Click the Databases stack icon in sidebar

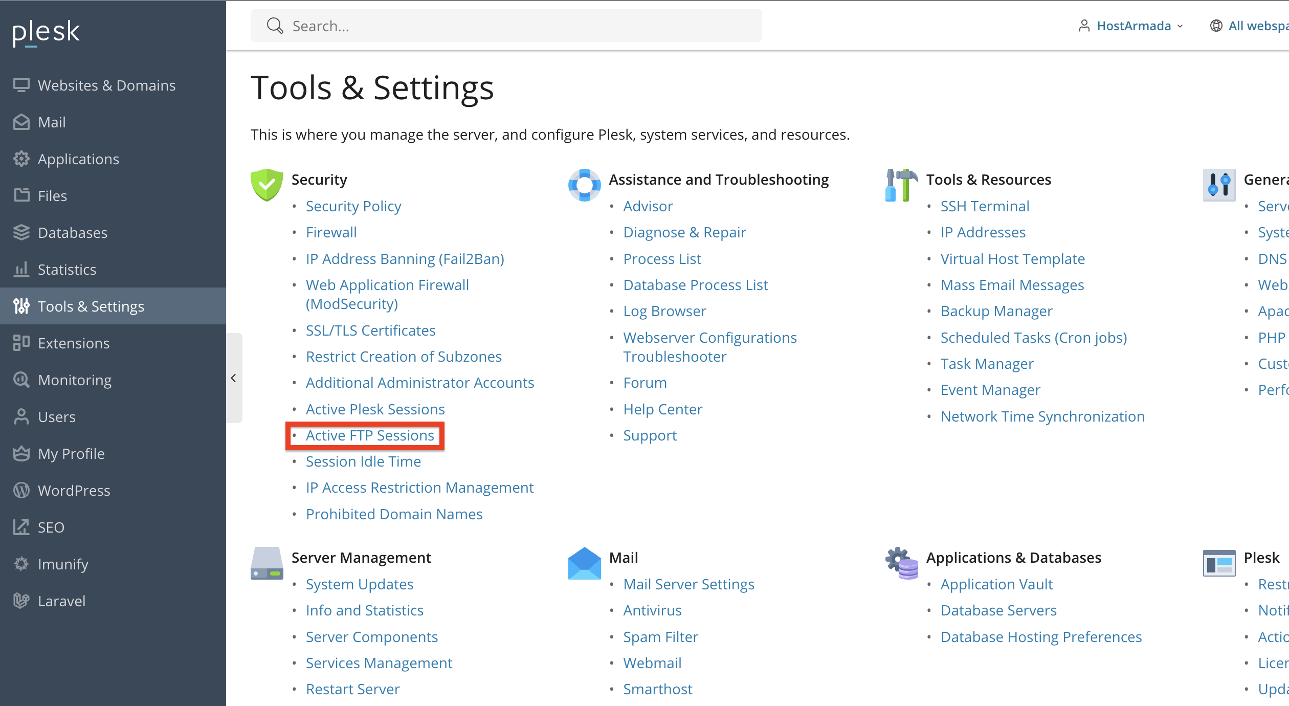click(x=21, y=232)
